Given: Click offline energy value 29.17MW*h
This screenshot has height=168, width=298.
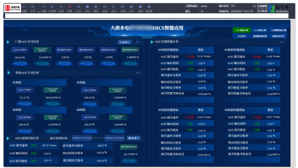Looking at the screenshot, I should pyautogui.click(x=130, y=154).
